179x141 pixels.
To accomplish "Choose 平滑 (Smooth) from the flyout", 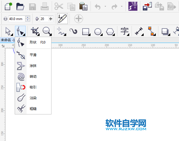I will pos(33,55).
